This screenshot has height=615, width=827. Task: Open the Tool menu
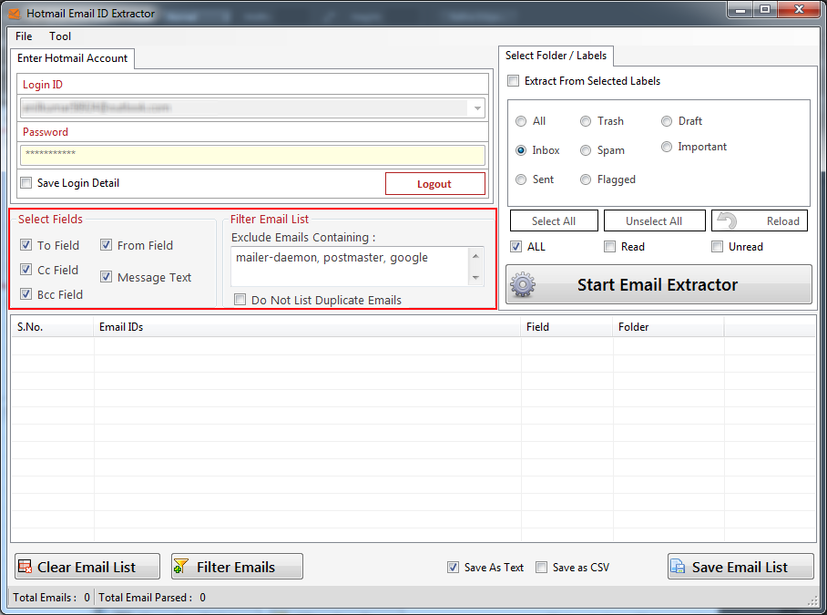(60, 36)
